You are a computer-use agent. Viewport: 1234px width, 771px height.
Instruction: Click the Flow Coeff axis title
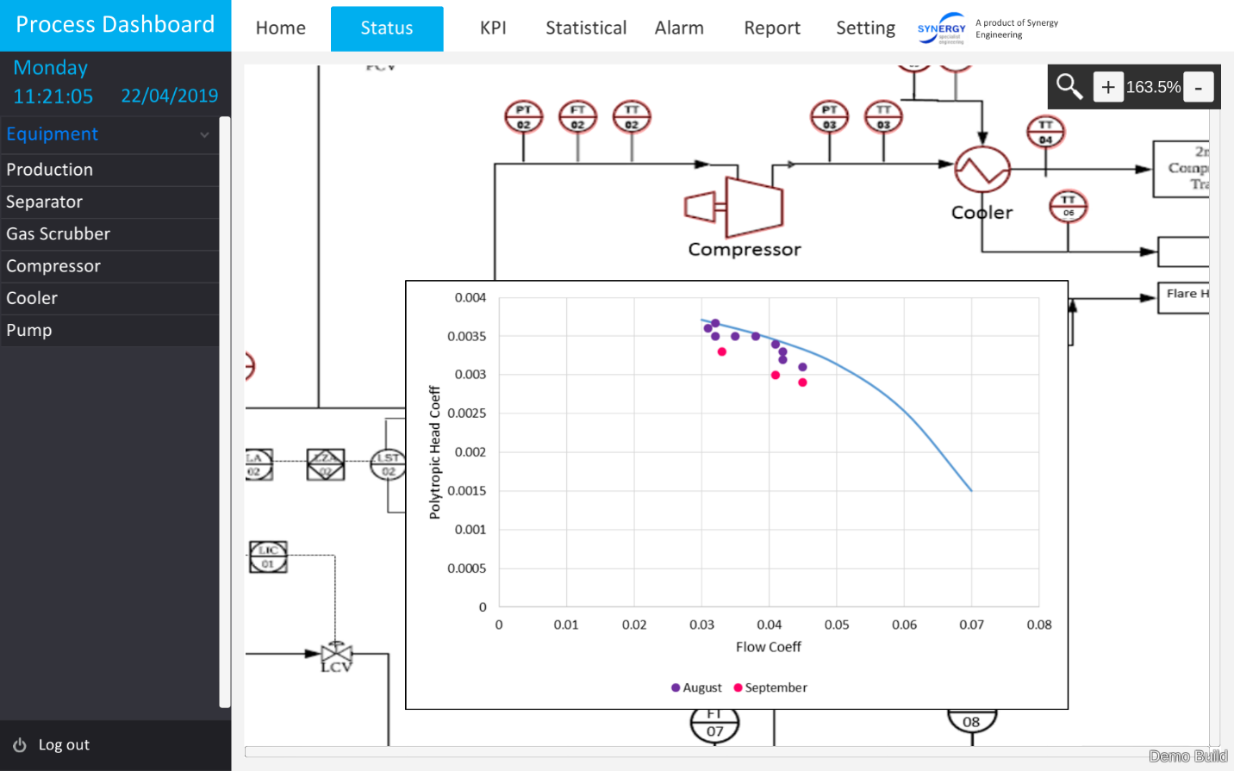(x=769, y=647)
